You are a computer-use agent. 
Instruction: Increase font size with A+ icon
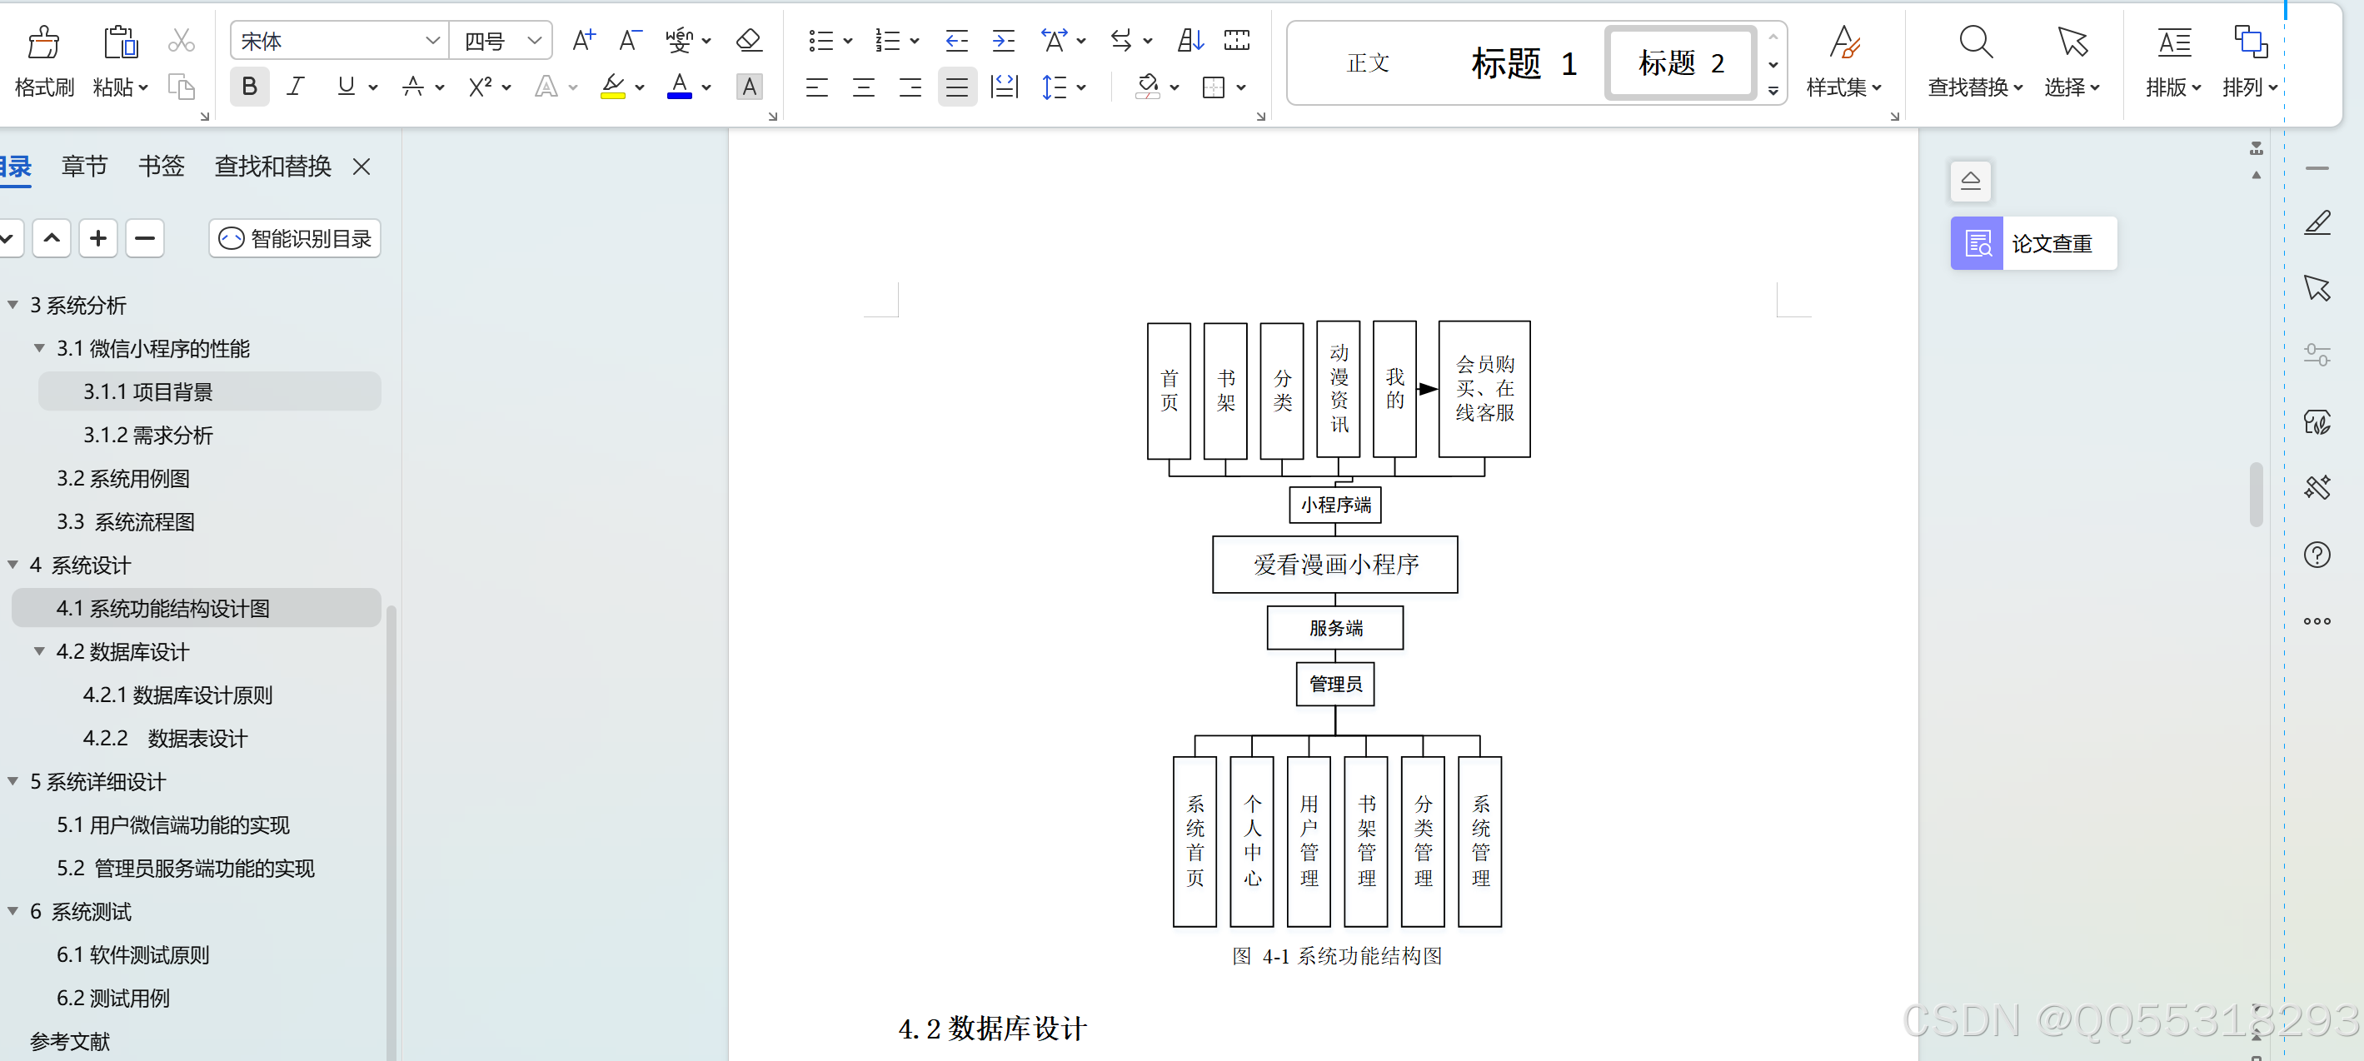[584, 40]
